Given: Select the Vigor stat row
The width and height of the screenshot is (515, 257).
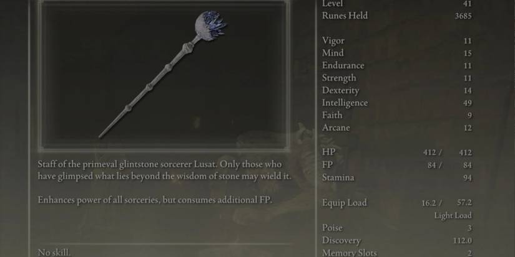Looking at the screenshot, I should point(397,40).
